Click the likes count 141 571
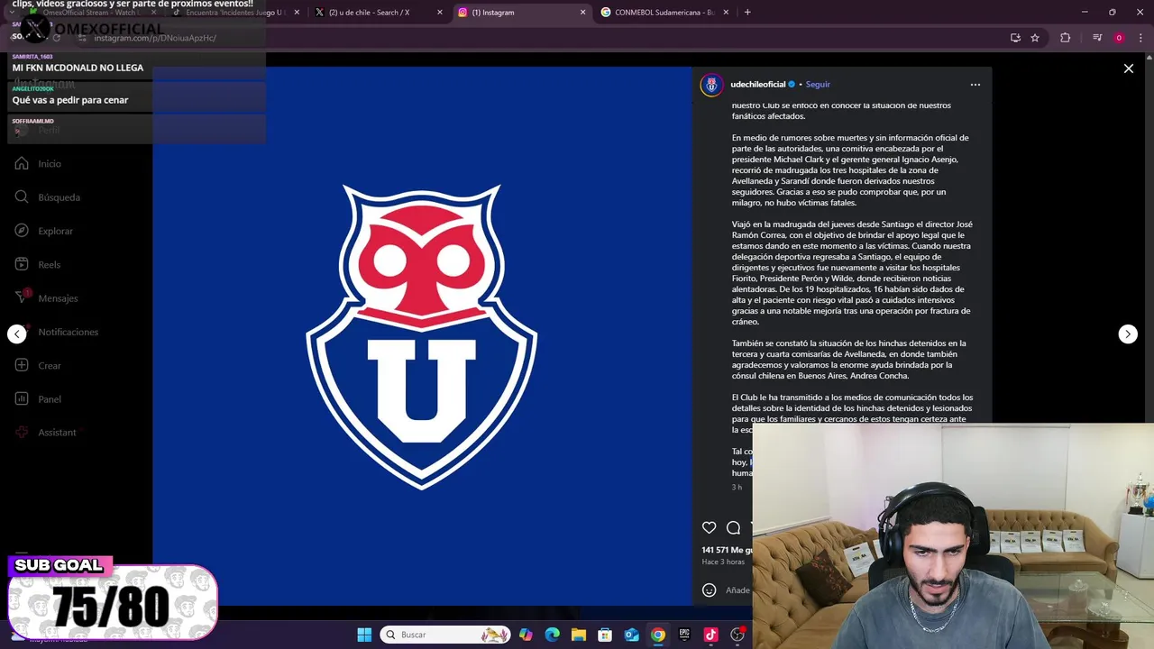Image resolution: width=1154 pixels, height=649 pixels. point(727,550)
